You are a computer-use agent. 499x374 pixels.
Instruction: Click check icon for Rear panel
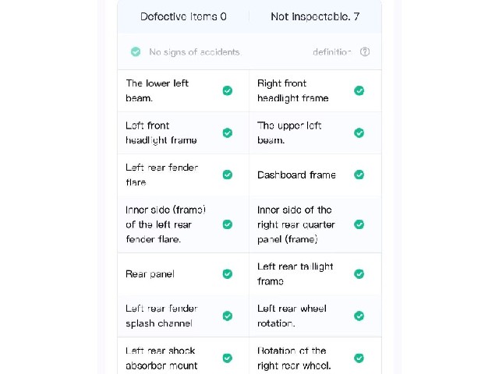pos(227,273)
